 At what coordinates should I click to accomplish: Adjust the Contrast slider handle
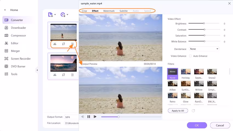pos(204,30)
